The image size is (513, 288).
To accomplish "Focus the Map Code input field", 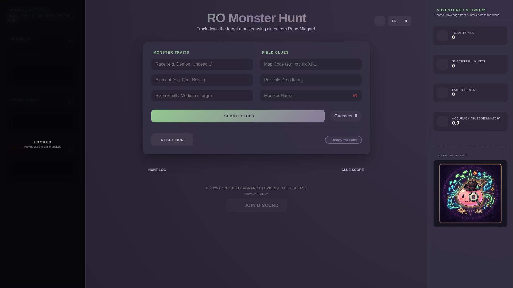I will 311,64.
